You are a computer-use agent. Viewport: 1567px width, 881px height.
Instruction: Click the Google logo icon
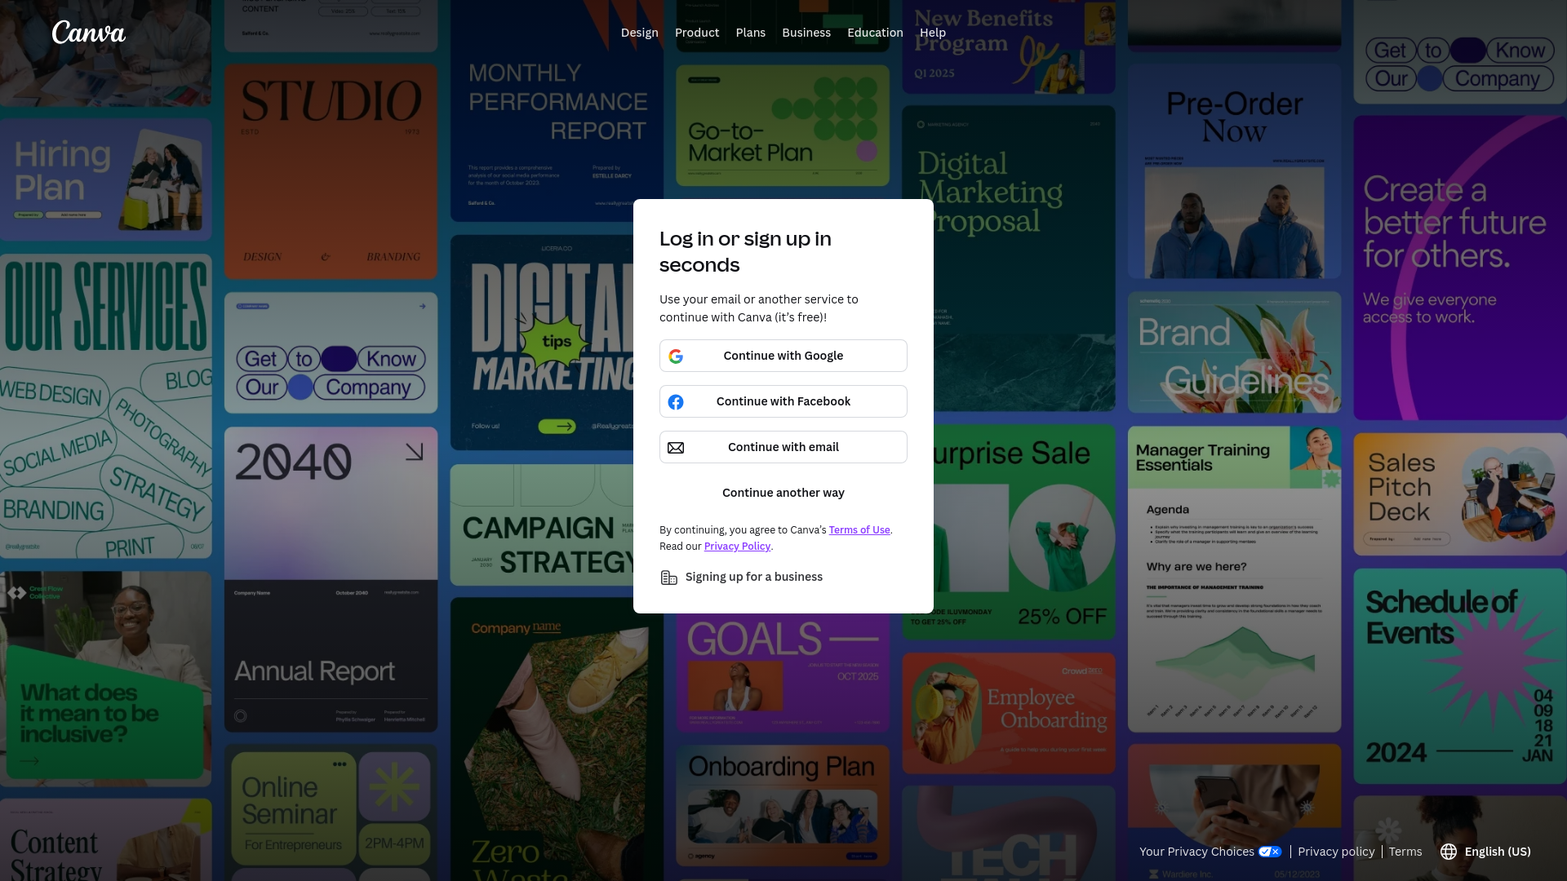click(676, 356)
